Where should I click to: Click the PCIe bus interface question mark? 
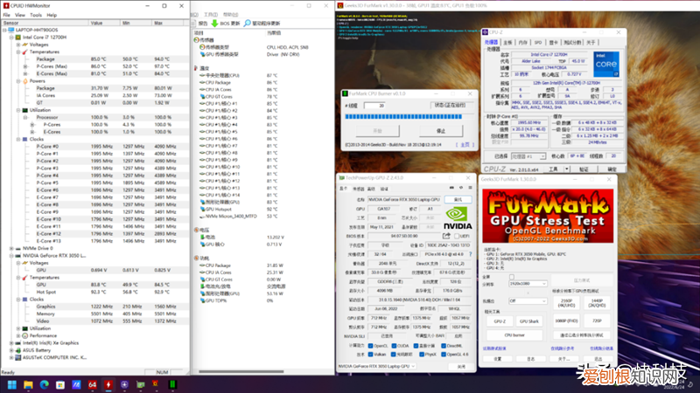point(469,254)
